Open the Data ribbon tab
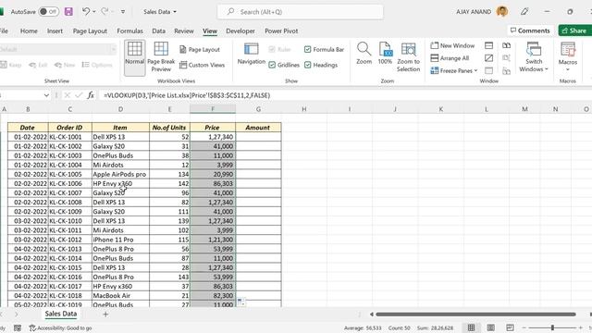The image size is (592, 333). click(x=158, y=31)
